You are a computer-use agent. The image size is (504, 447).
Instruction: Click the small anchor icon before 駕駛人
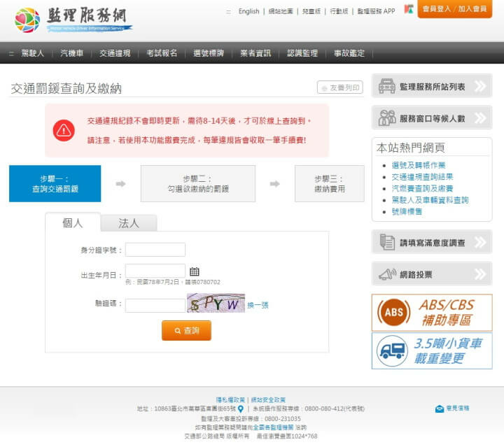12,54
